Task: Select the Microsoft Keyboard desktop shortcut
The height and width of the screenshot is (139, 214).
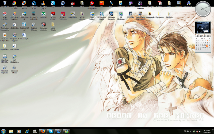Action: 5,69
